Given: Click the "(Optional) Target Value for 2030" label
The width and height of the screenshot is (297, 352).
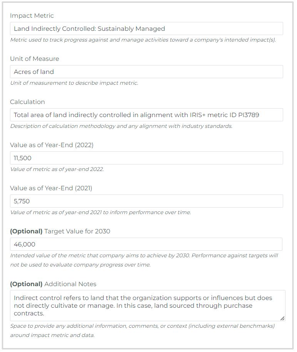Looking at the screenshot, I should point(60,231).
